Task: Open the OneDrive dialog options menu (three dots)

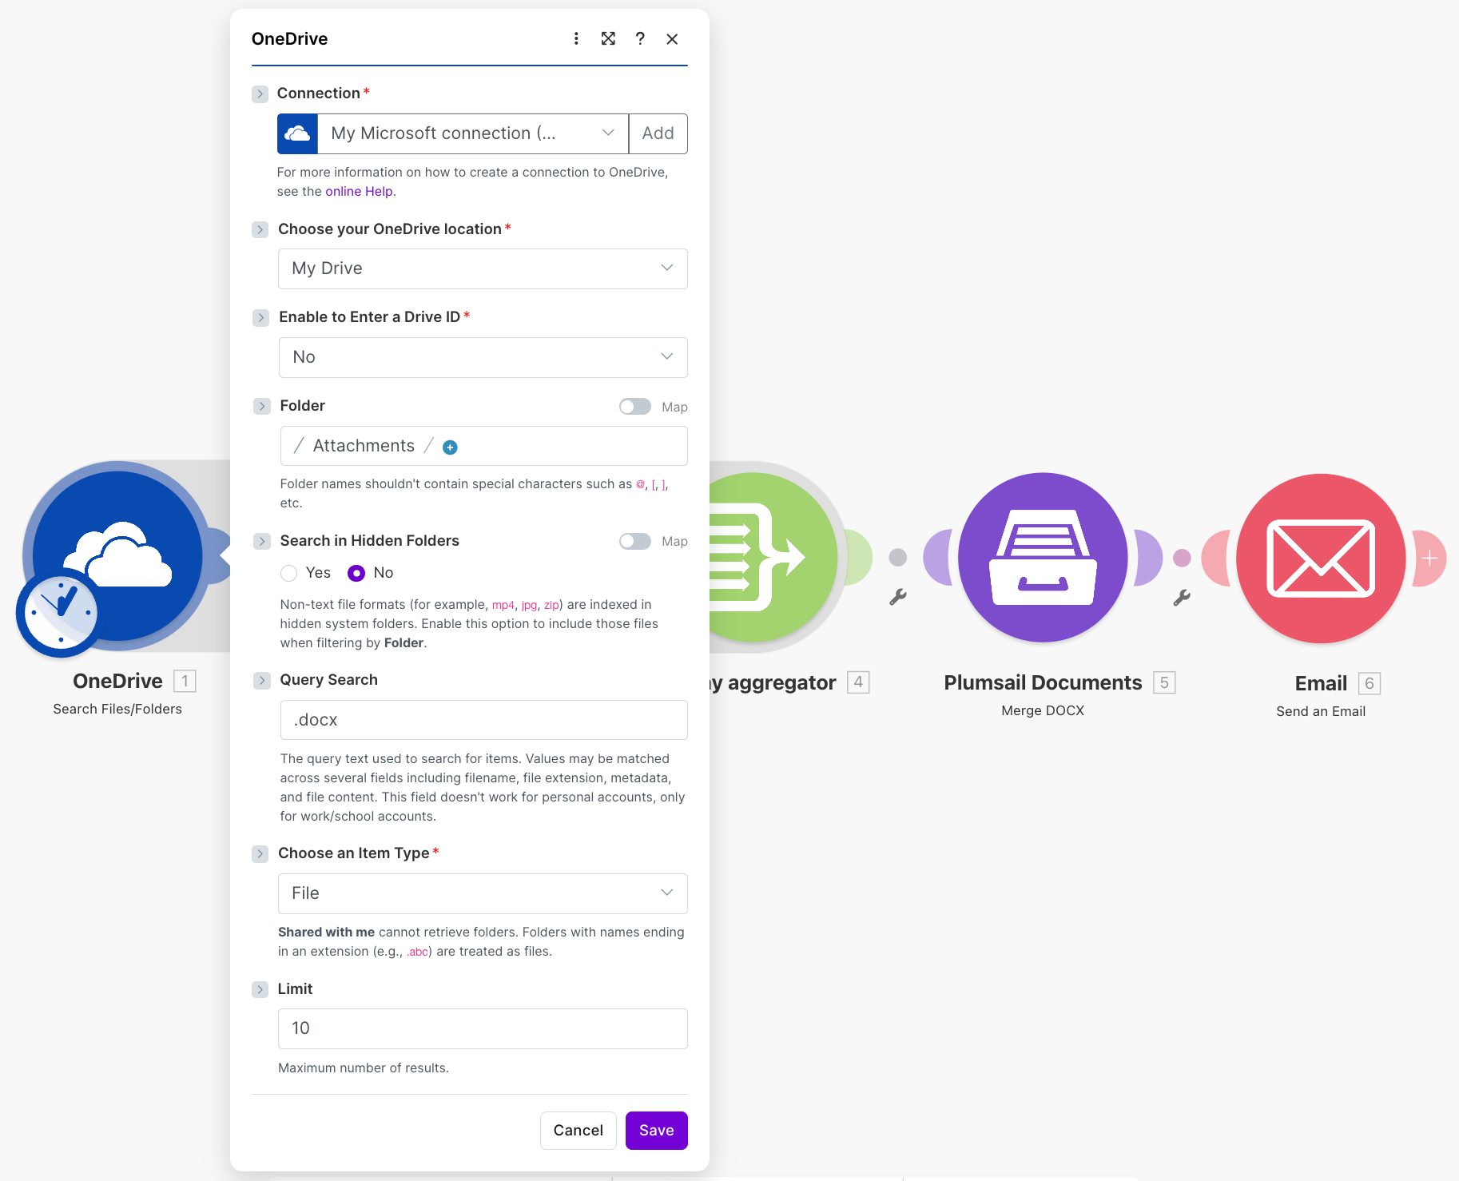Action: (x=576, y=38)
